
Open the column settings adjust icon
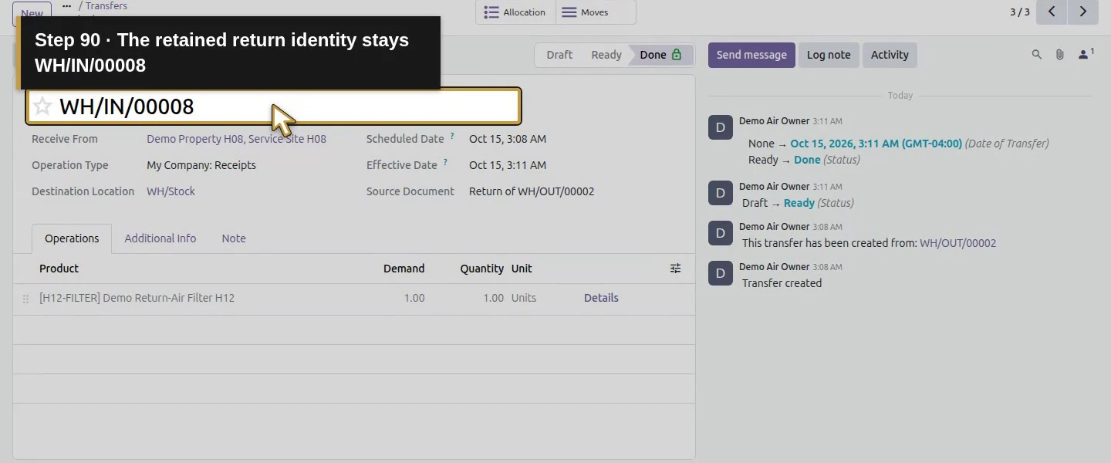point(675,269)
